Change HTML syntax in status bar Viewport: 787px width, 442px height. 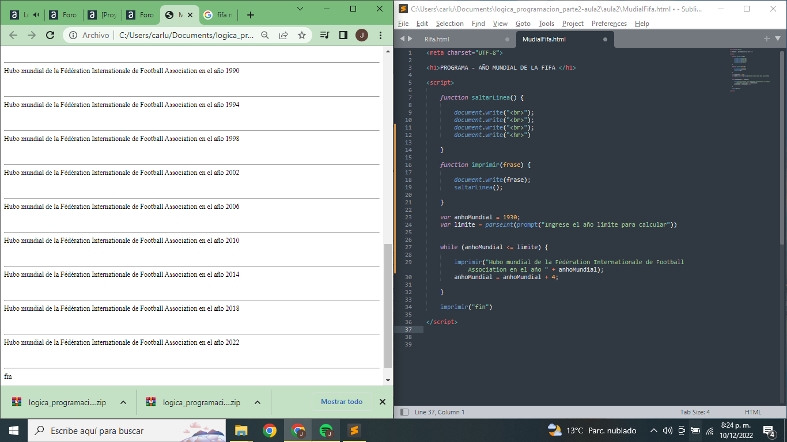(x=753, y=412)
